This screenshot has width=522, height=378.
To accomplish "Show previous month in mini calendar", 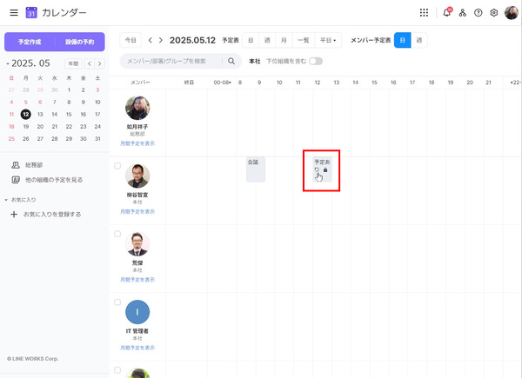I will 90,63.
